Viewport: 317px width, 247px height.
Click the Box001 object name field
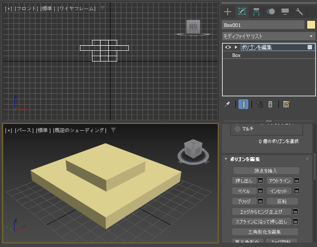(263, 25)
